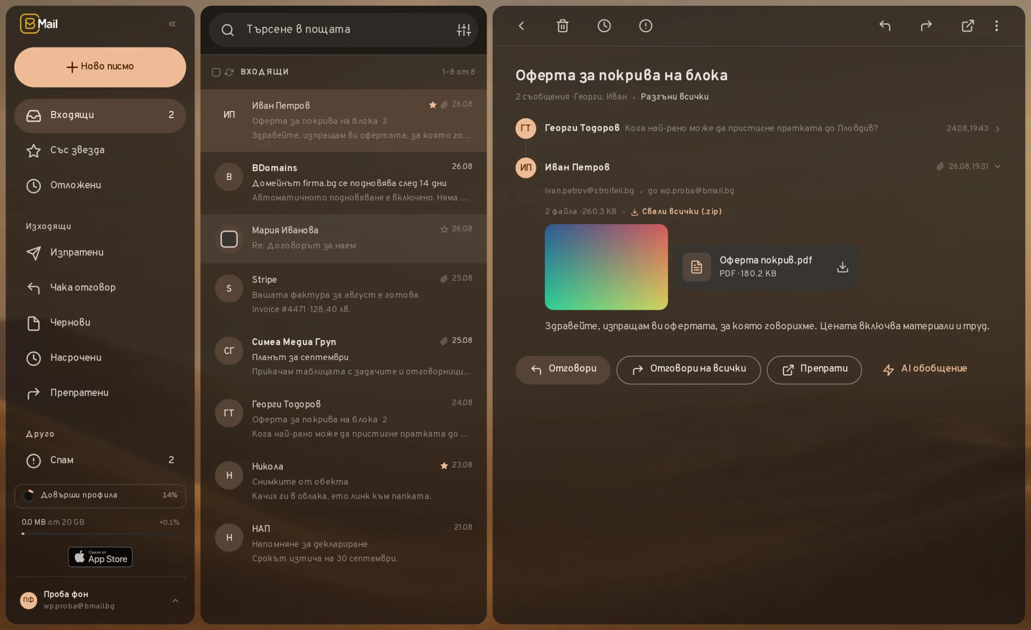Click Отговори на всички button

click(x=688, y=369)
